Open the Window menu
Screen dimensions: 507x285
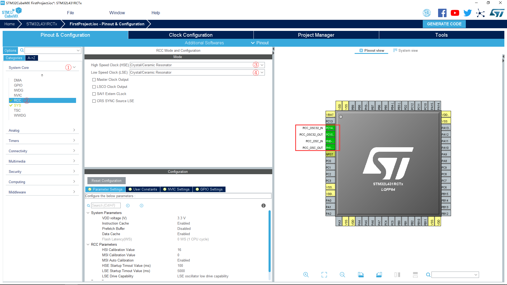coord(117,12)
